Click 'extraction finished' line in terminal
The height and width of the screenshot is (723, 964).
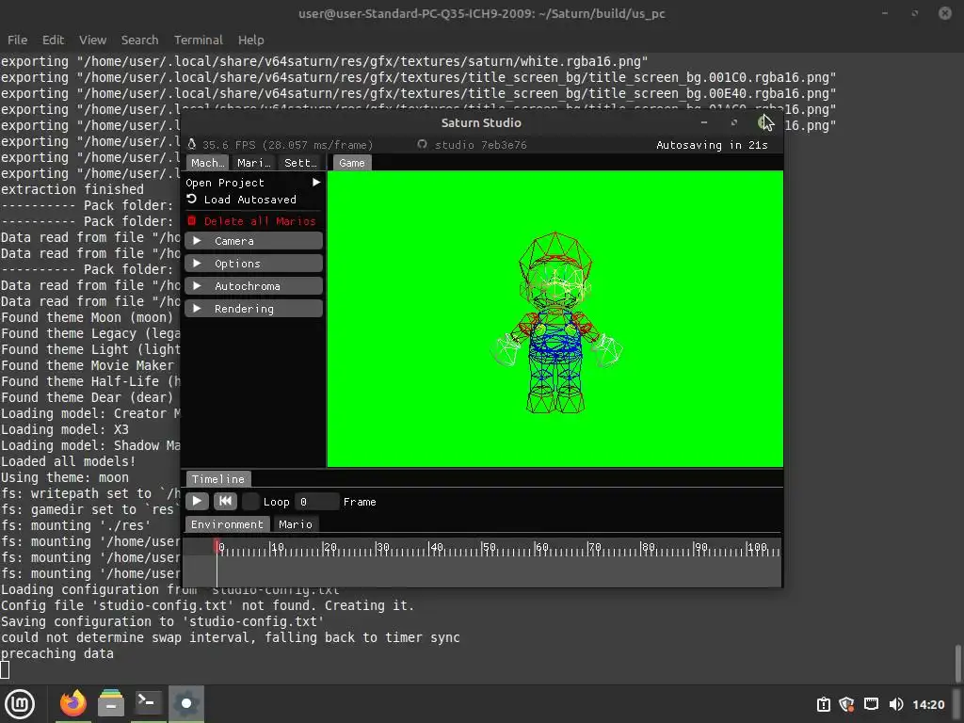[x=72, y=189]
